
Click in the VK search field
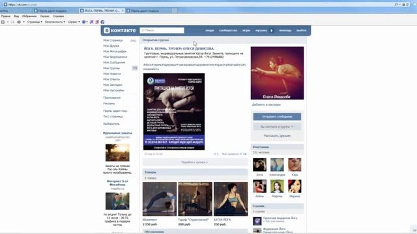point(162,31)
